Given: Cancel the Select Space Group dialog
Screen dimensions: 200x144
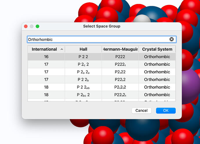Looking at the screenshot, I should pyautogui.click(x=141, y=110).
